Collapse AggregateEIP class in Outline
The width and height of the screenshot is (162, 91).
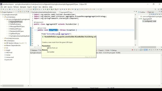click(139, 19)
